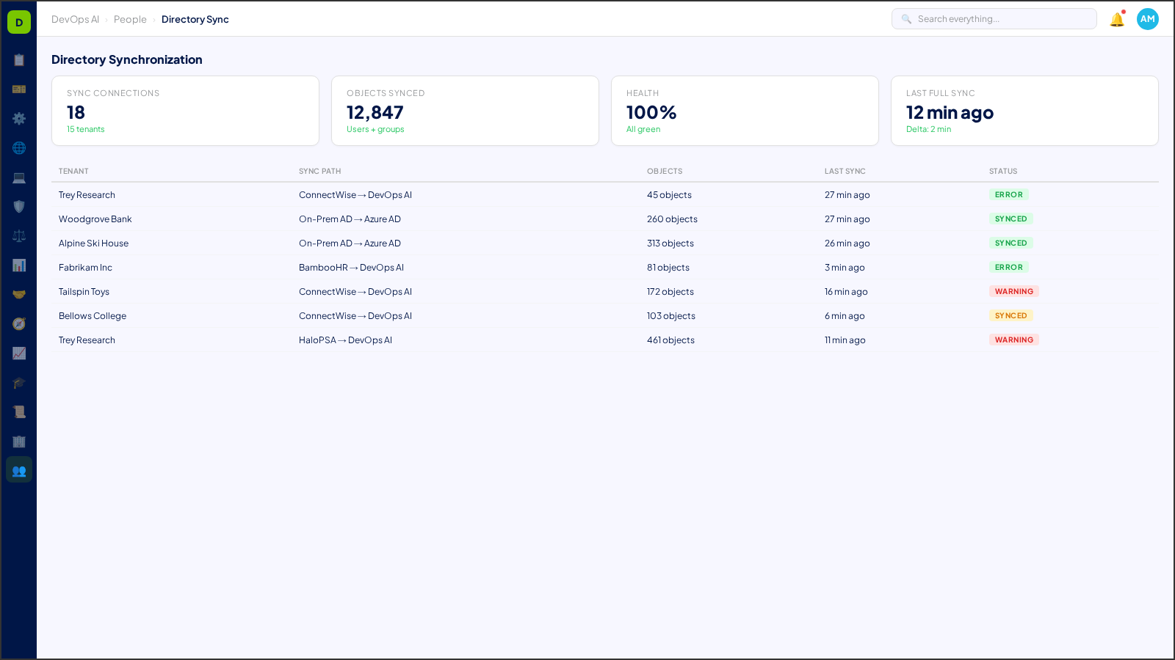Open notifications via the bell icon
The height and width of the screenshot is (660, 1175).
(1116, 19)
